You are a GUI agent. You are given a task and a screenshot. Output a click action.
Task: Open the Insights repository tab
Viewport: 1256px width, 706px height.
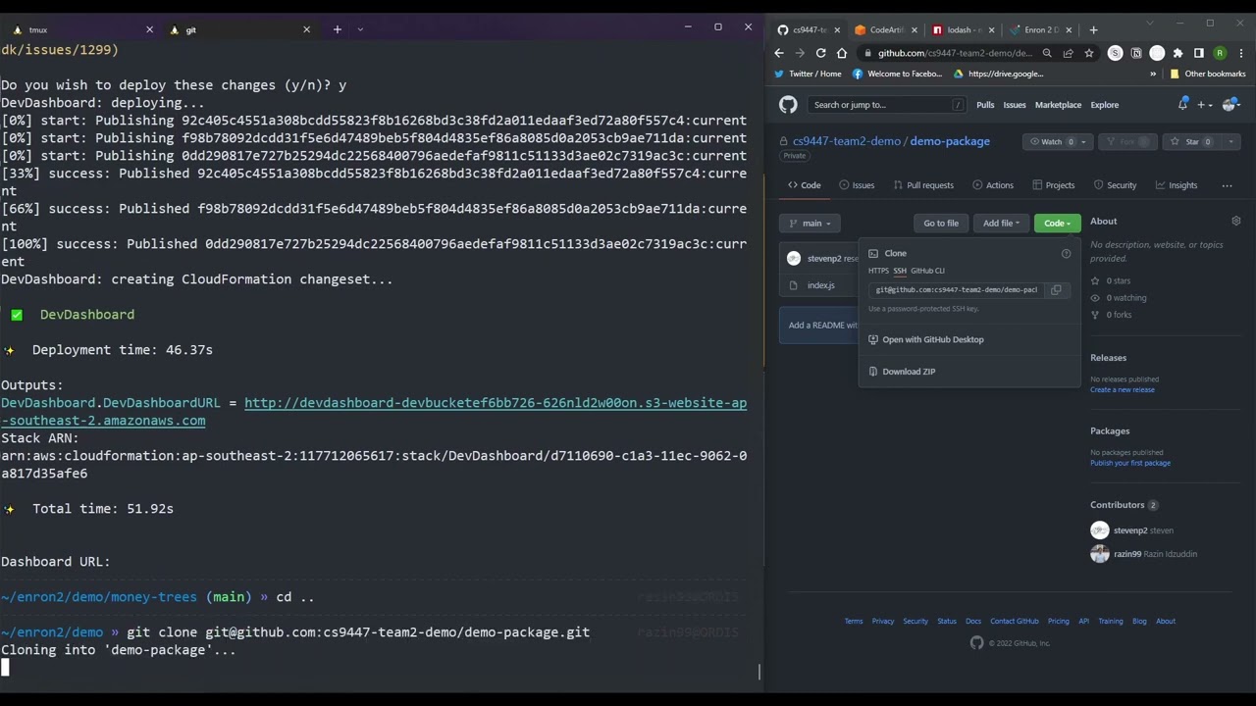point(1177,185)
